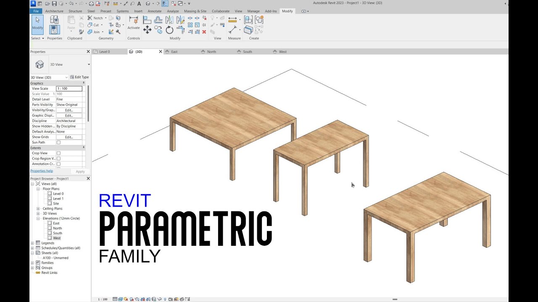Click Edit Type button

tap(79, 77)
